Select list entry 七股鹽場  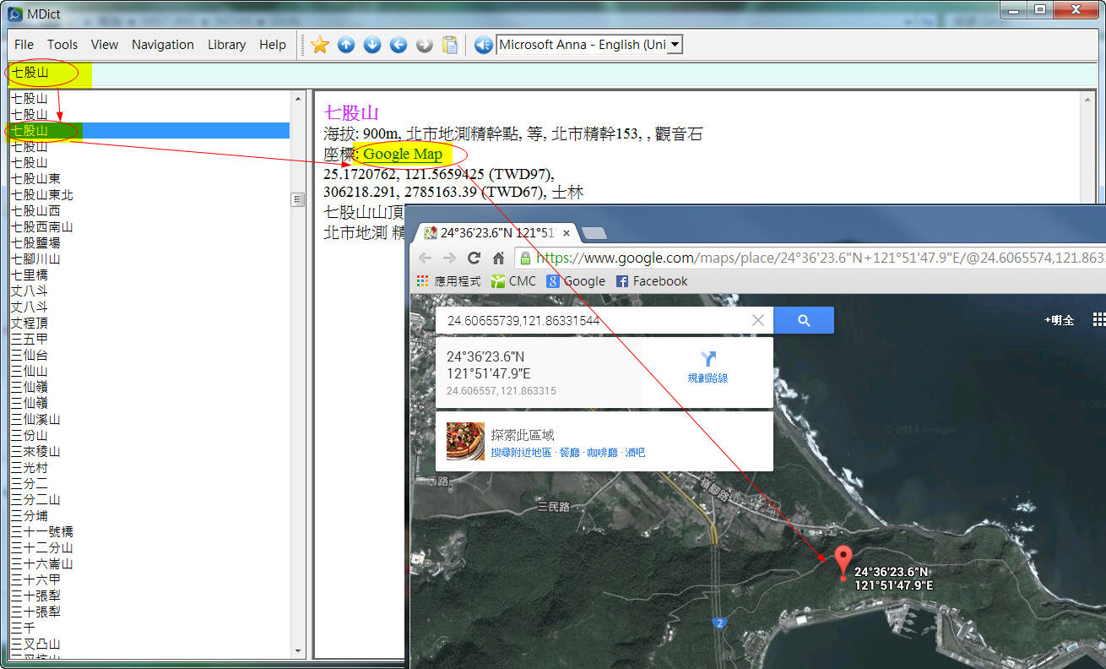point(35,243)
